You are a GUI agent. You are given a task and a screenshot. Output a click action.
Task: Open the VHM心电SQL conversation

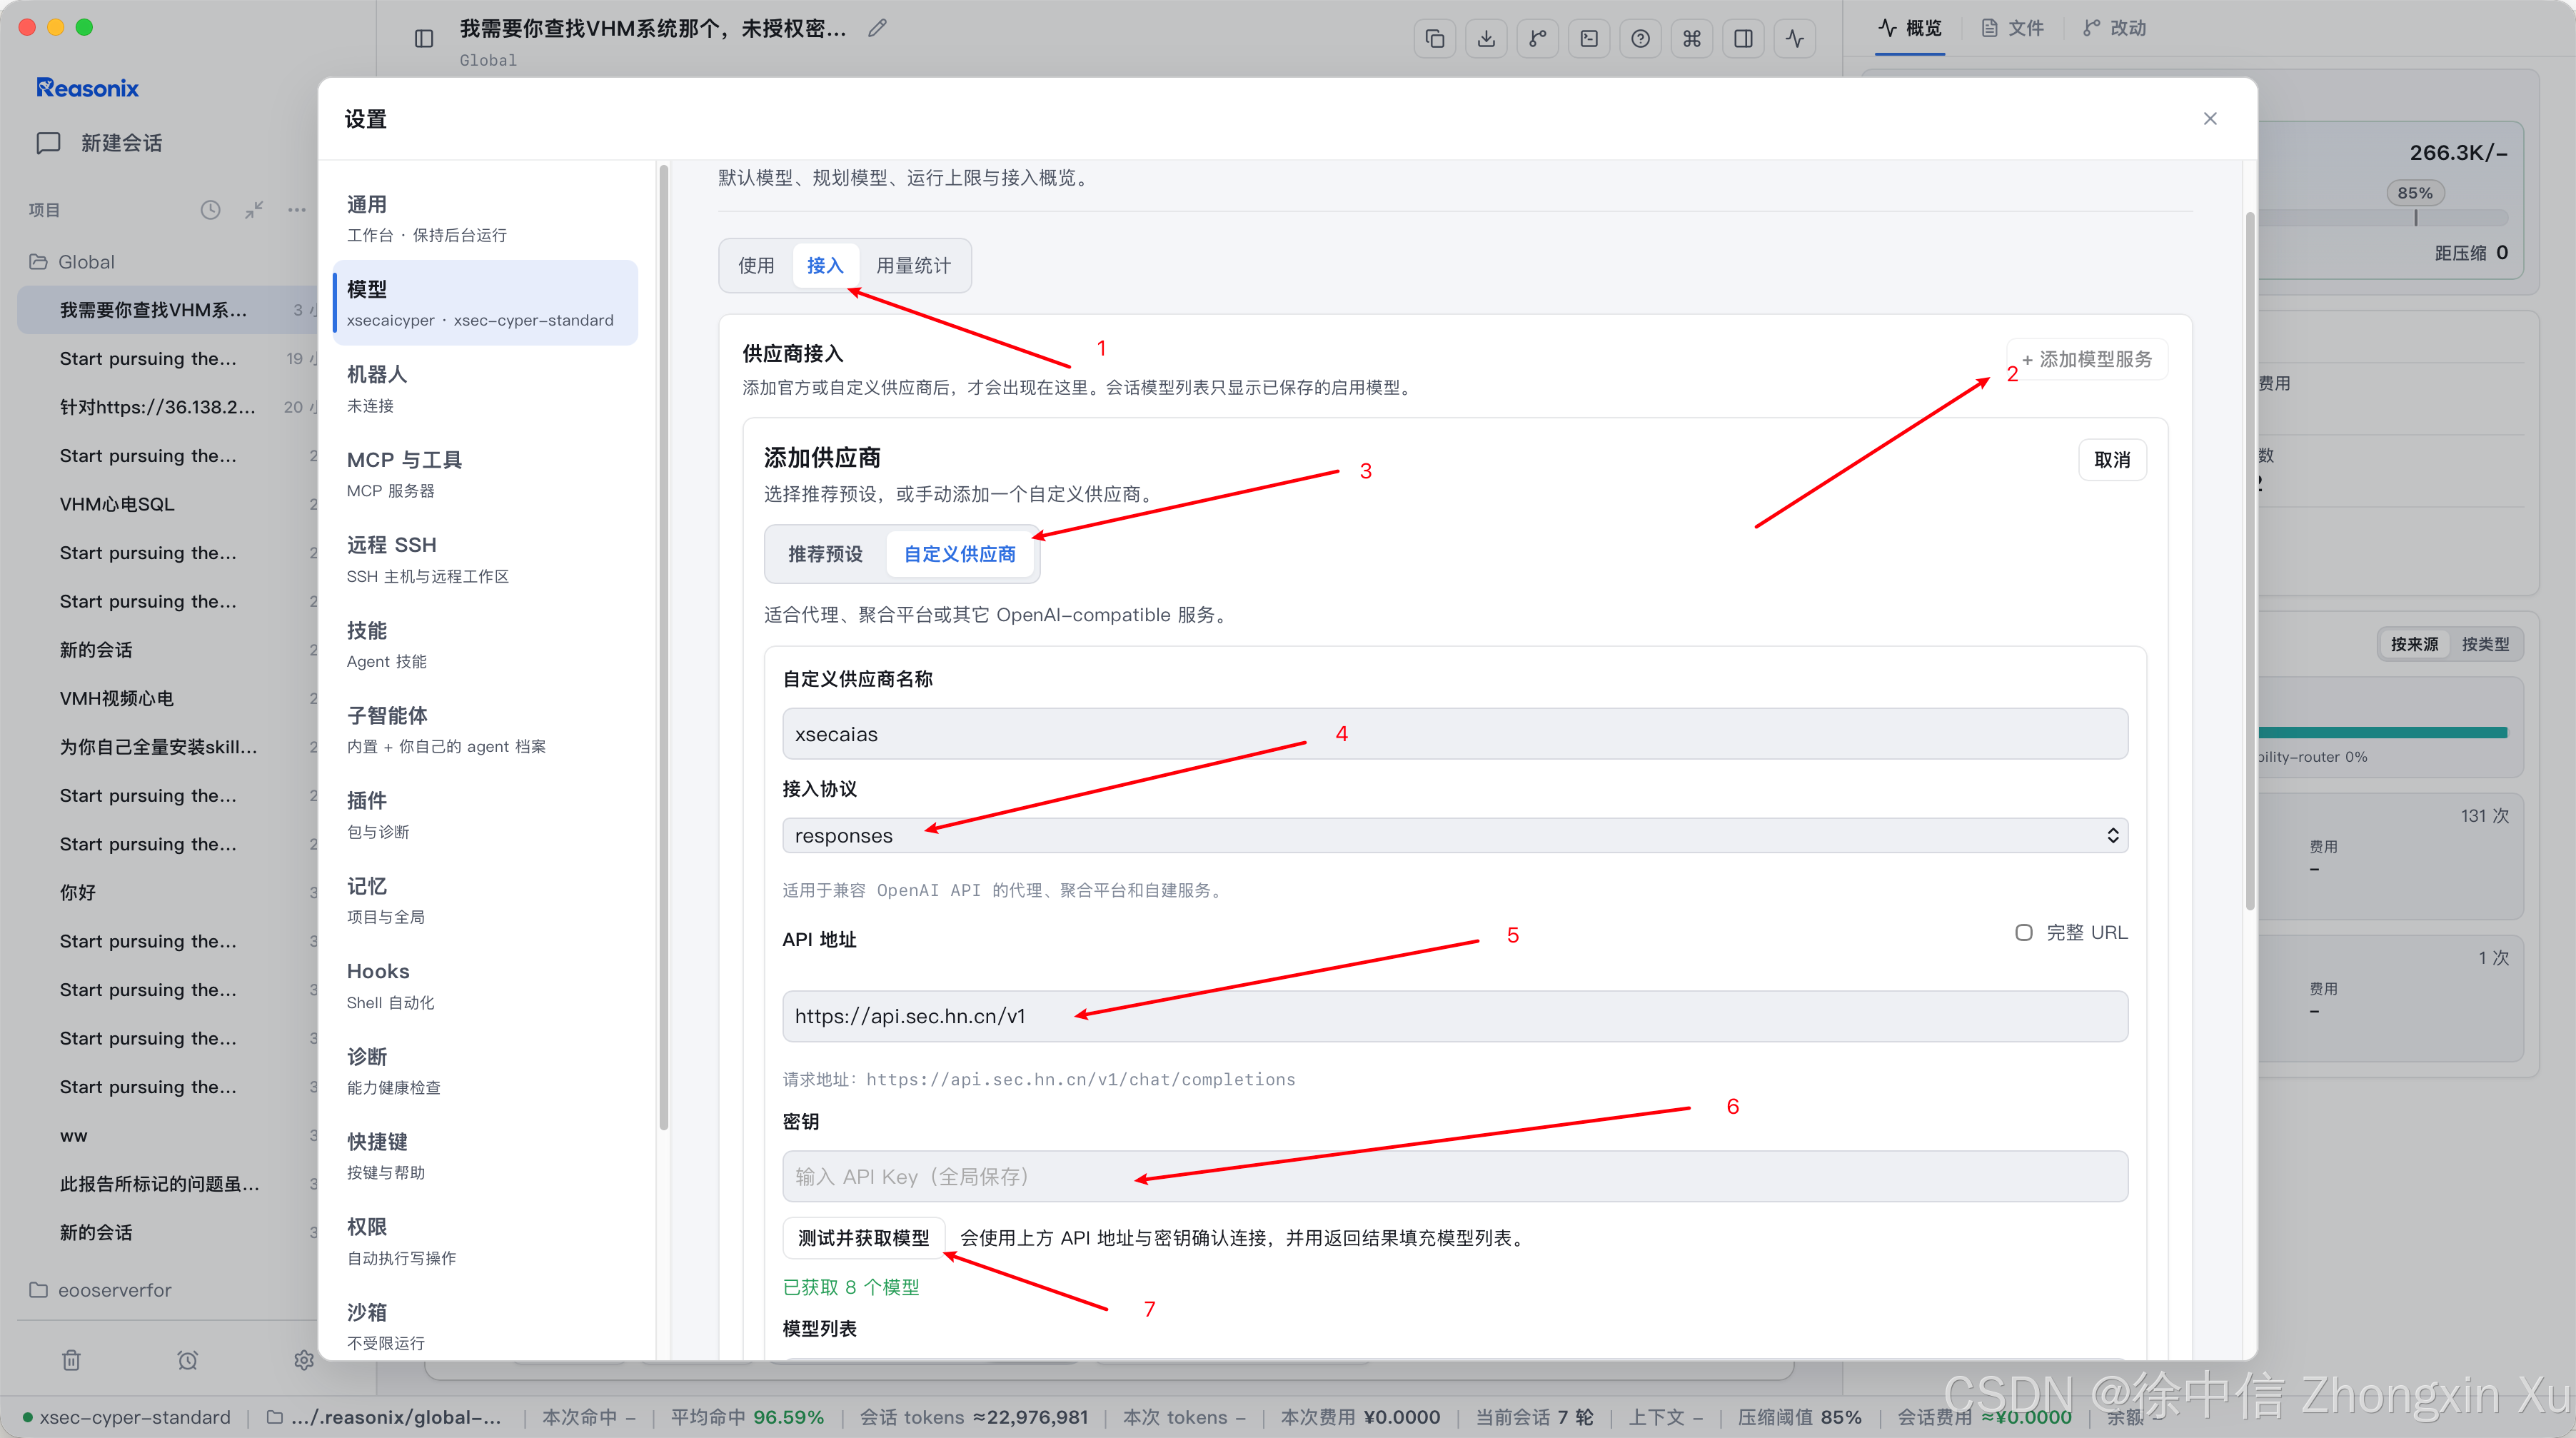coord(117,504)
